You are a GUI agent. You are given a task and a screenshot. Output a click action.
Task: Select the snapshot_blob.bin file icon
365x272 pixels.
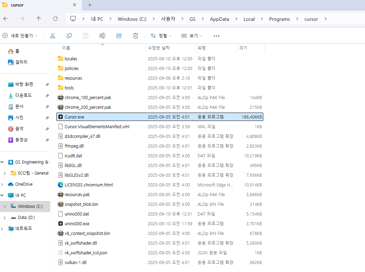[61, 204]
